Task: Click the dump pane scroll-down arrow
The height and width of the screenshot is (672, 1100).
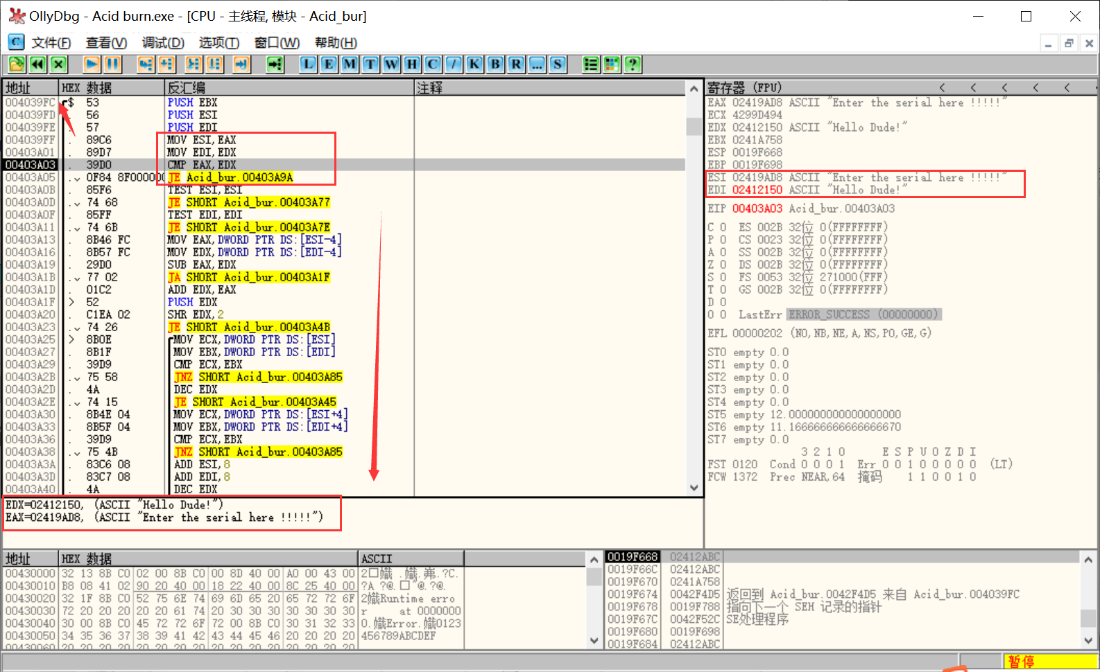Action: click(x=594, y=642)
